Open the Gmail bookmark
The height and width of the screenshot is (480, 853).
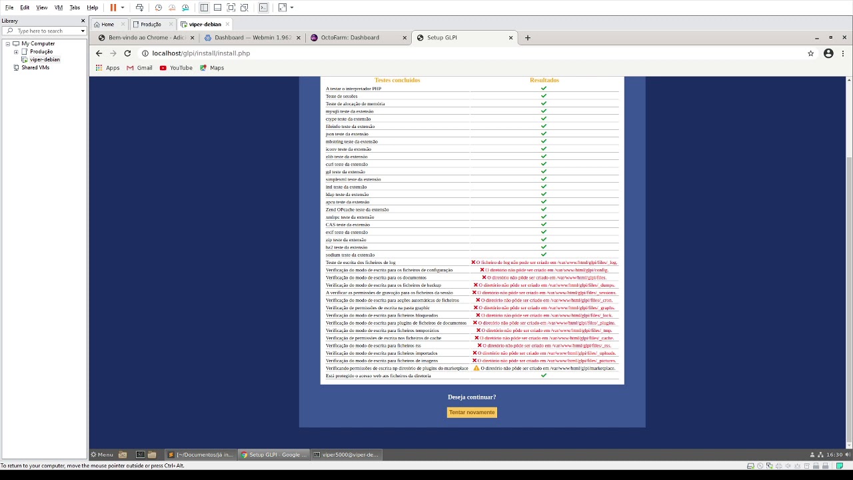pos(139,68)
